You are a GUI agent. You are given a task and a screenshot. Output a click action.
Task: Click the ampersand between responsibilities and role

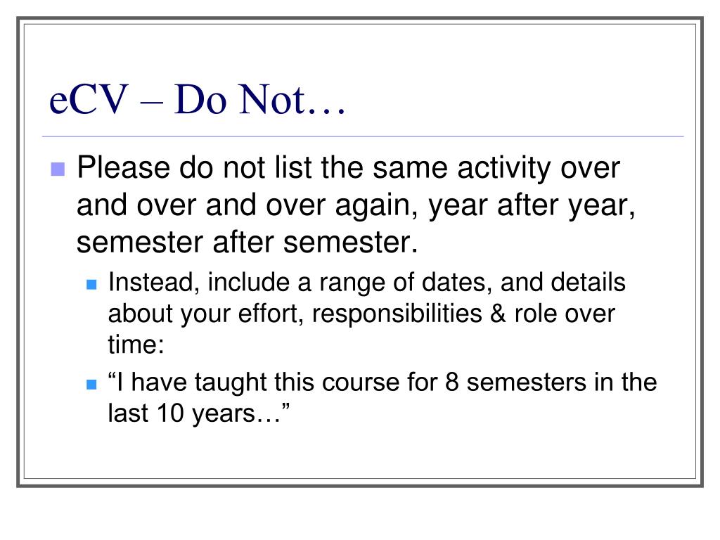point(499,314)
